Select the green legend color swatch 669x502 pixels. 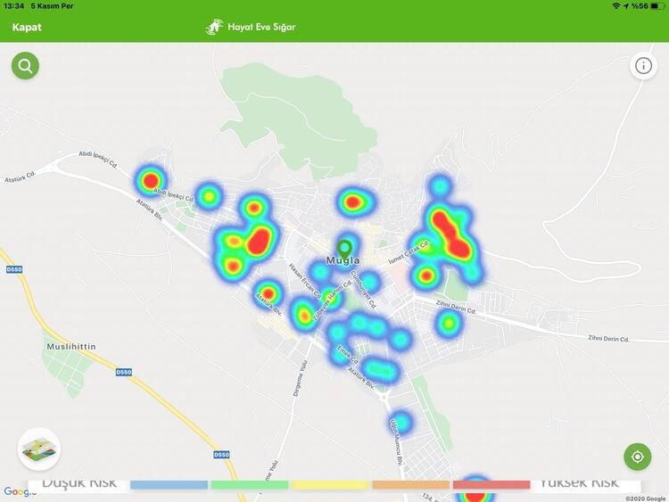tap(250, 484)
